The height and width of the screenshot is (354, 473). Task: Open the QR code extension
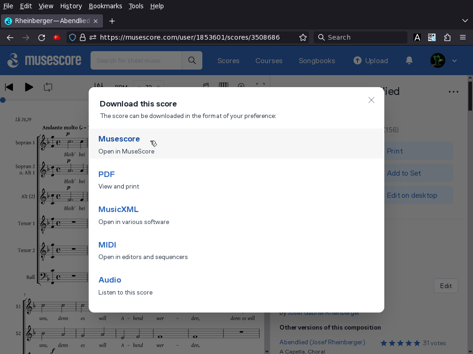point(432,37)
